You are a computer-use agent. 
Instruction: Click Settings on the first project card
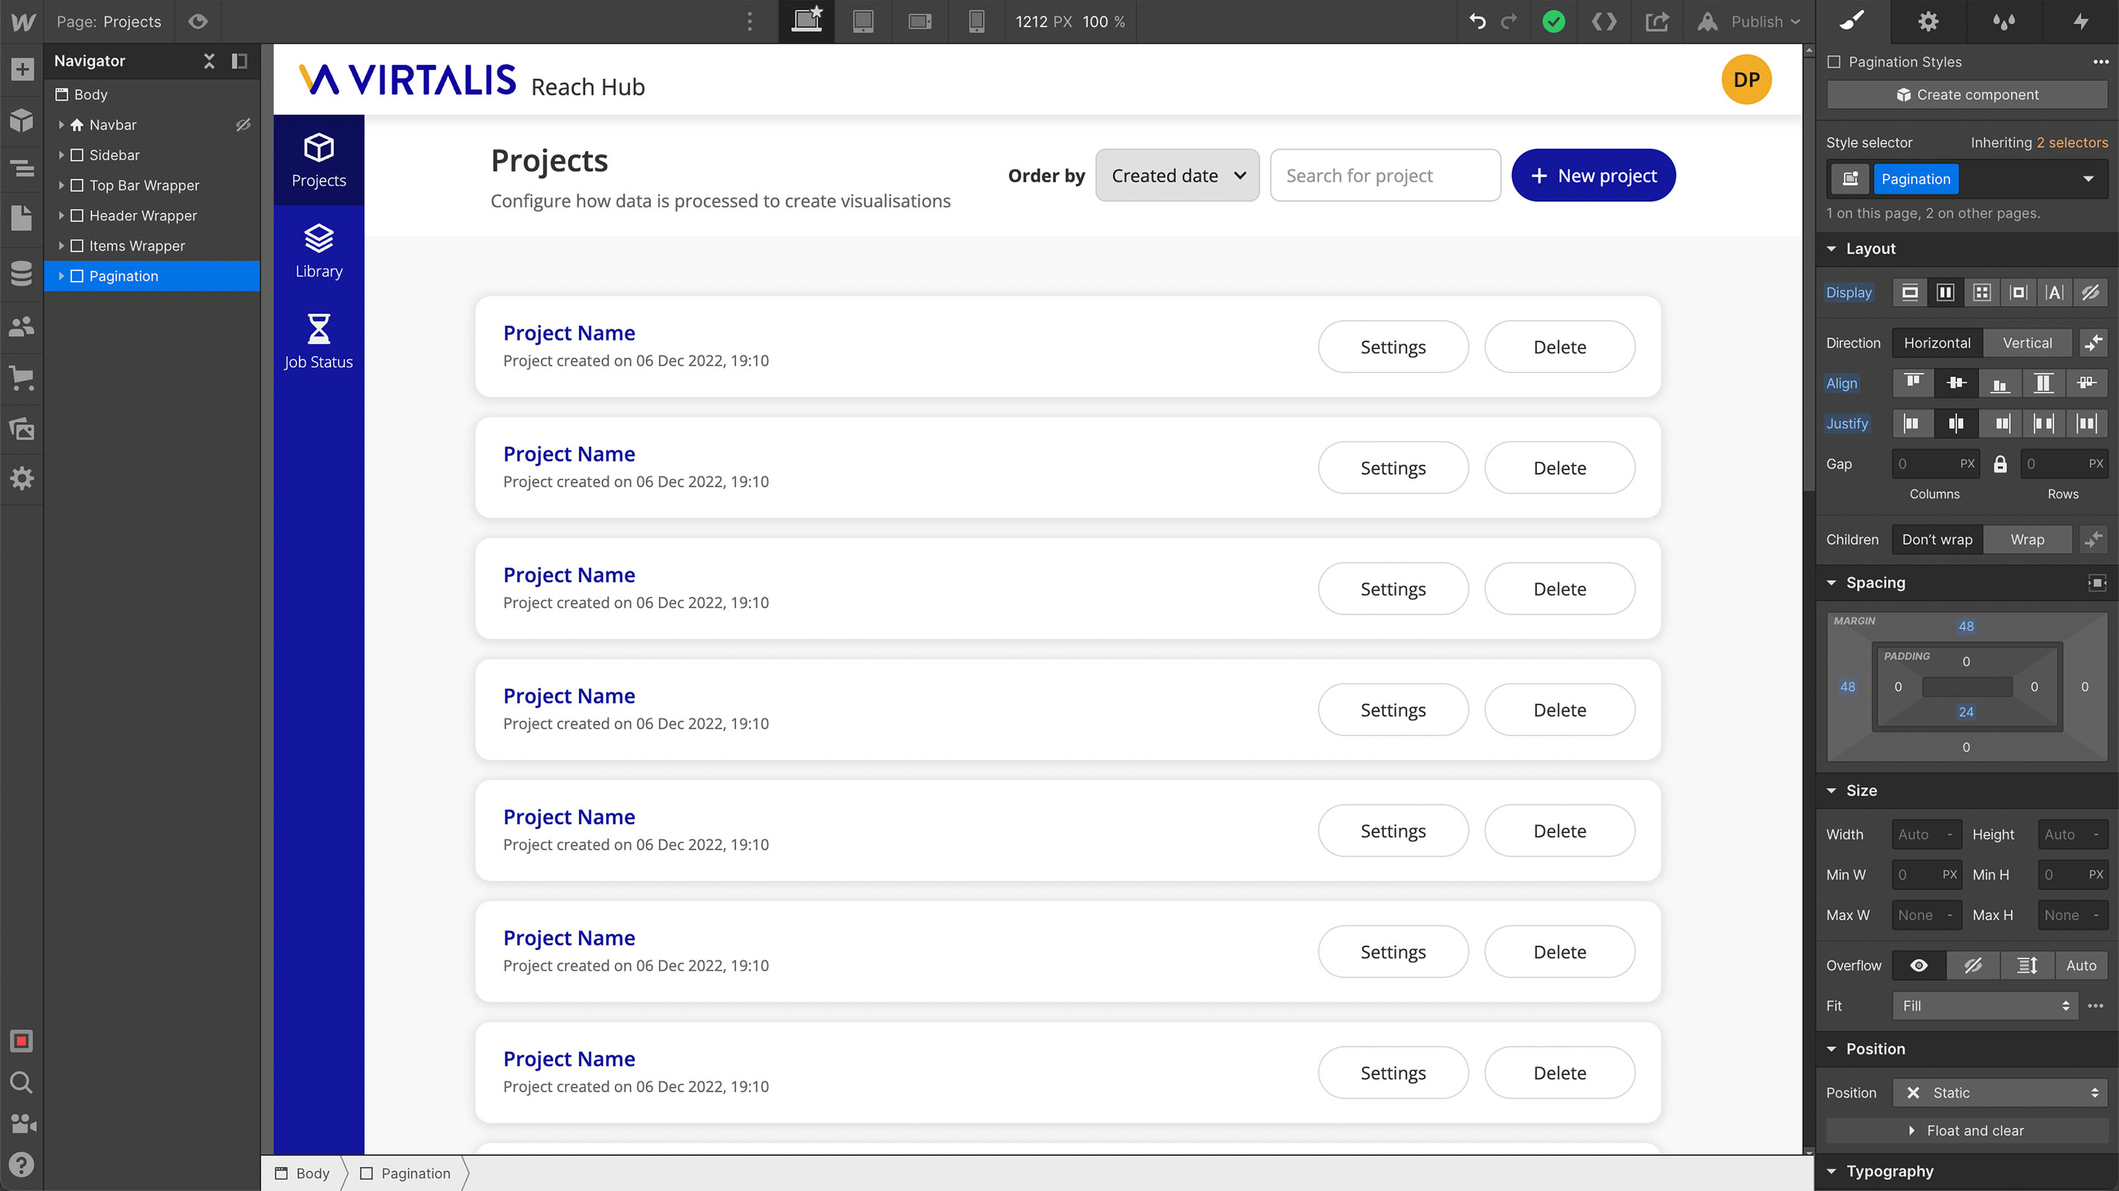coord(1393,347)
